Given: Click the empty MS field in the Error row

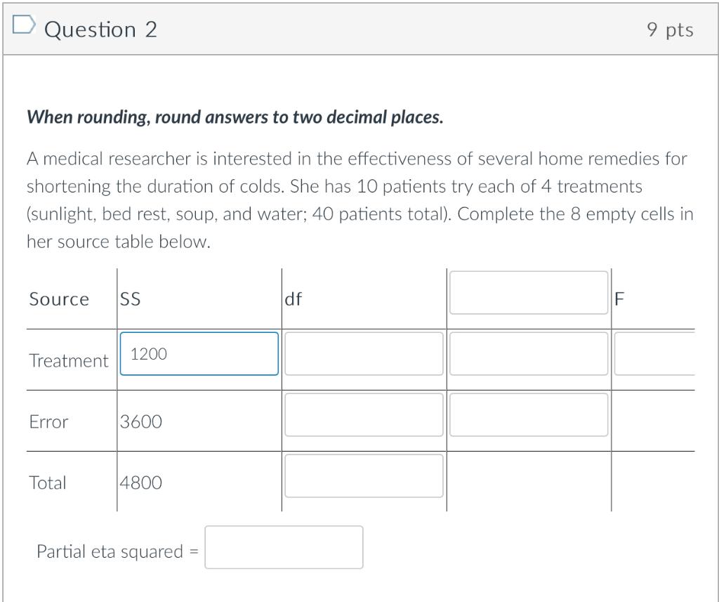Looking at the screenshot, I should [x=528, y=415].
